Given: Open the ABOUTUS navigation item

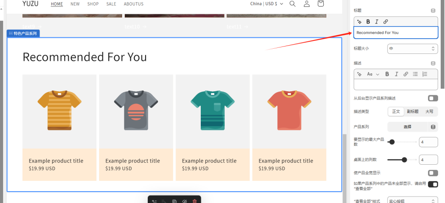Looking at the screenshot, I should pyautogui.click(x=133, y=4).
